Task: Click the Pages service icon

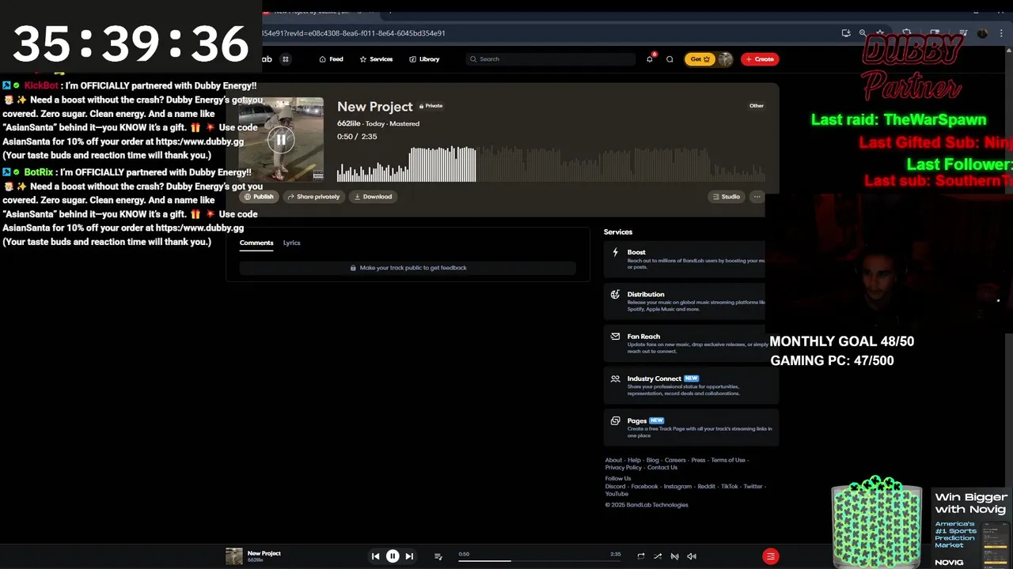Action: [615, 420]
